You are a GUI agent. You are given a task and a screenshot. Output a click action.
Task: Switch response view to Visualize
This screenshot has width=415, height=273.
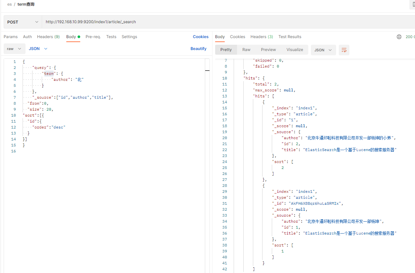pyautogui.click(x=295, y=50)
